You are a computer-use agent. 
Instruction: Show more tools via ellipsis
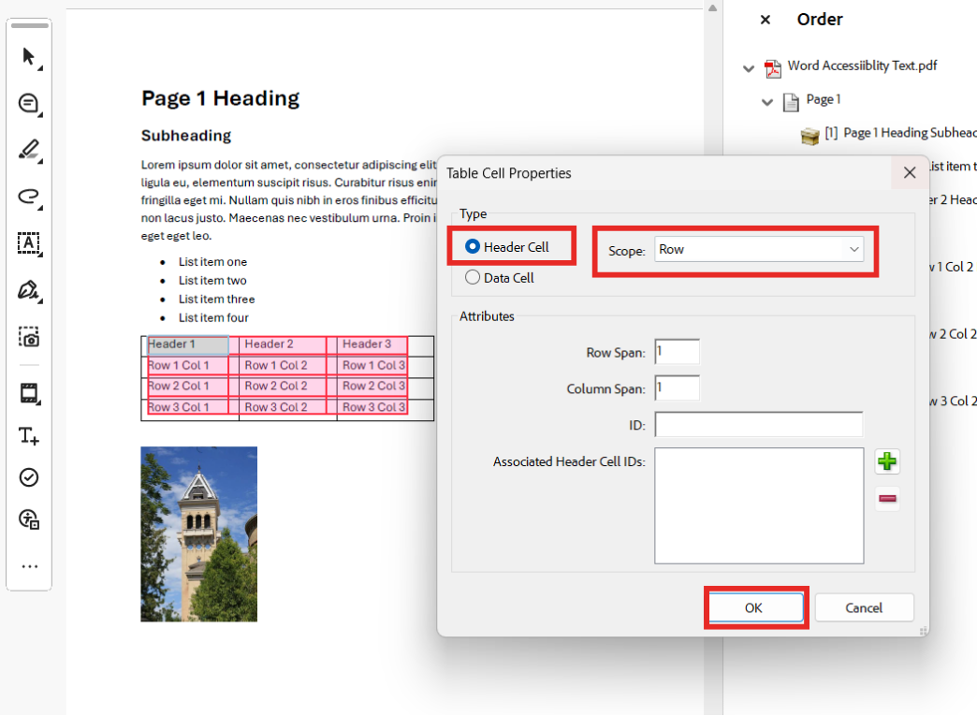coord(29,566)
